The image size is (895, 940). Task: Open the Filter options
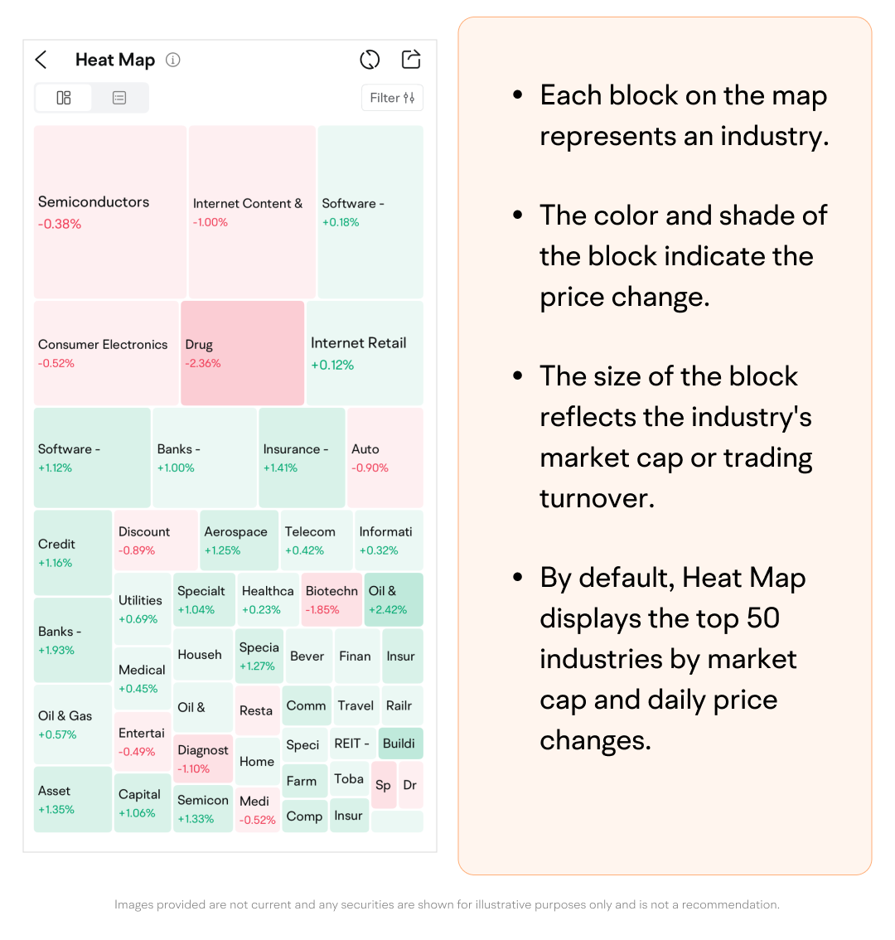[x=393, y=98]
